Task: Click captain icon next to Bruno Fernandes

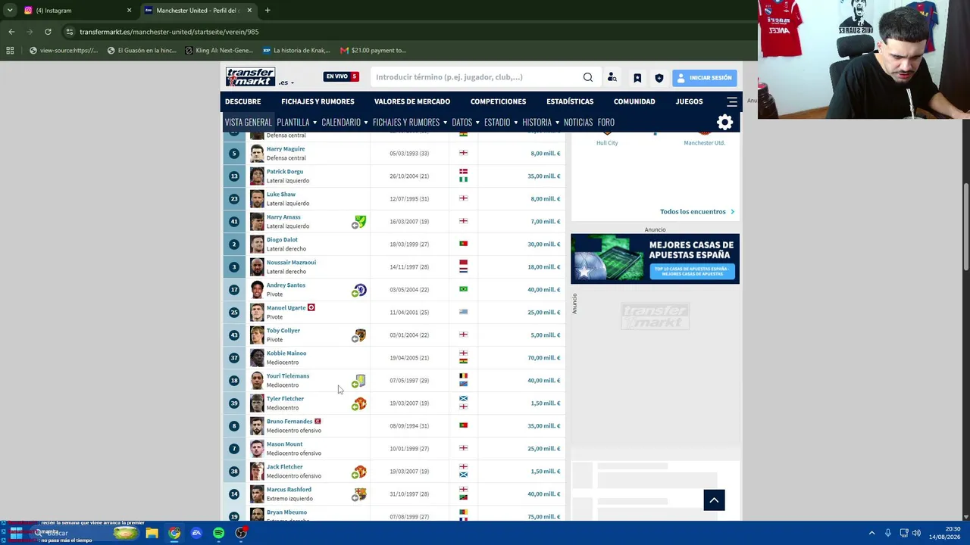Action: pyautogui.click(x=318, y=422)
